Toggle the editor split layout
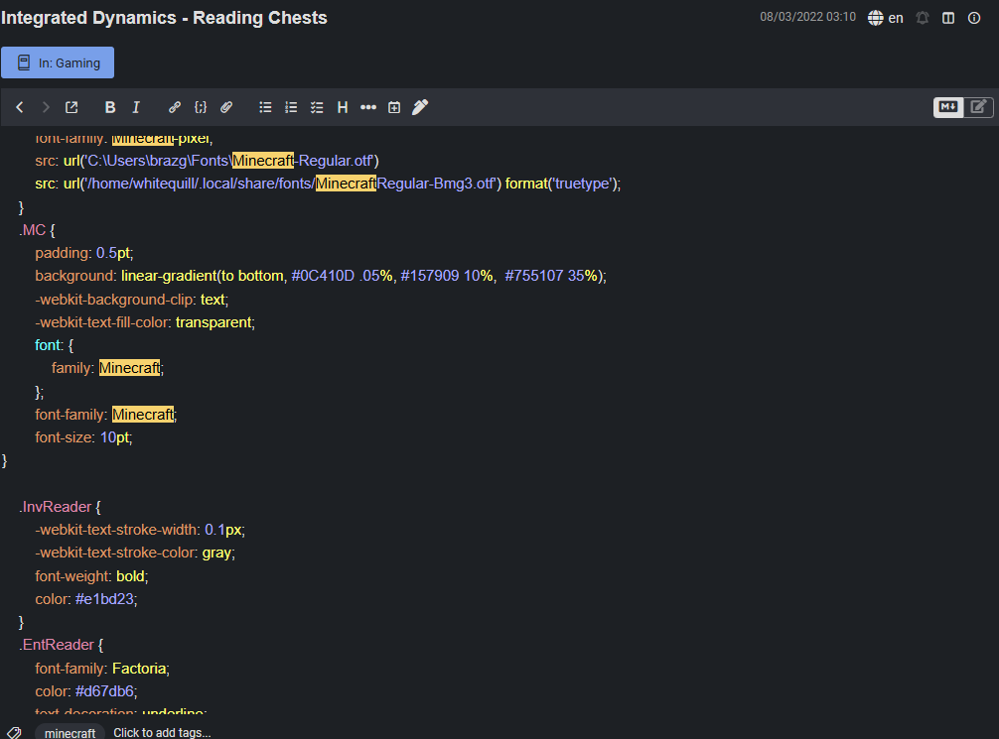999x739 pixels. point(948,18)
